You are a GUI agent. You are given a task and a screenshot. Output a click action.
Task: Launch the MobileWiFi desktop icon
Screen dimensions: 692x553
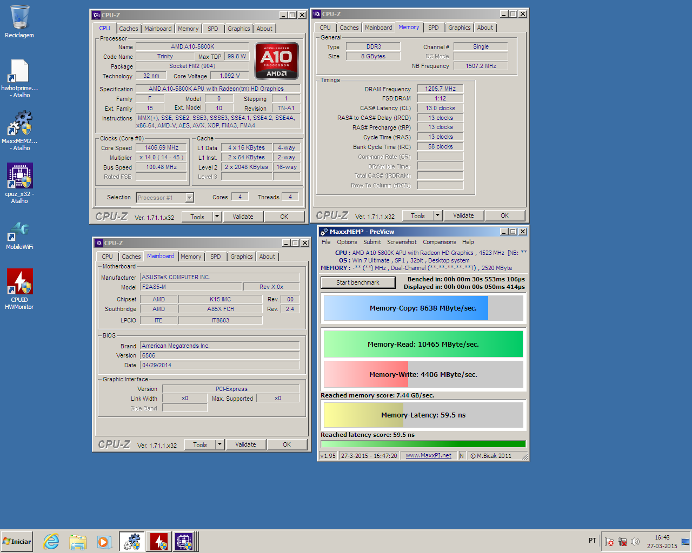(x=19, y=235)
